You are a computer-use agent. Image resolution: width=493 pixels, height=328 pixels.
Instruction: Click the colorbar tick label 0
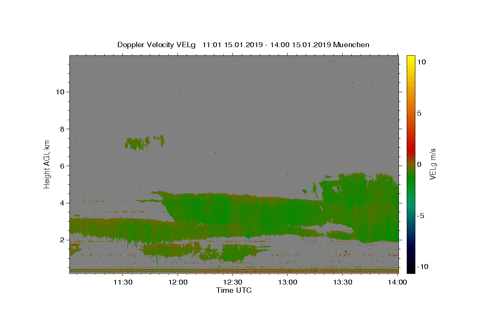pyautogui.click(x=419, y=164)
